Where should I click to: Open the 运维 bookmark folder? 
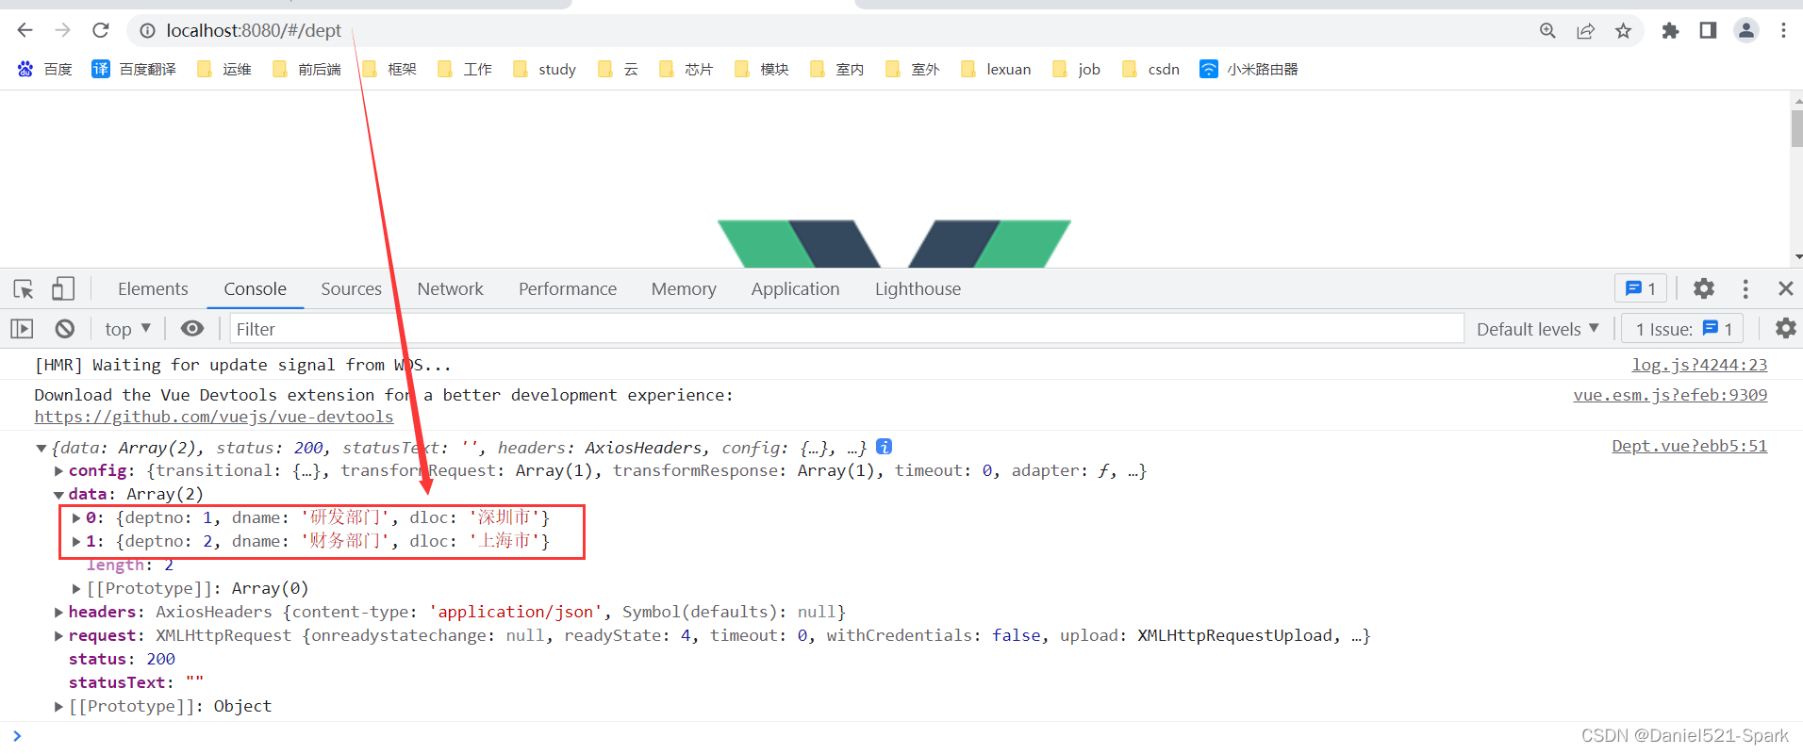pos(224,69)
